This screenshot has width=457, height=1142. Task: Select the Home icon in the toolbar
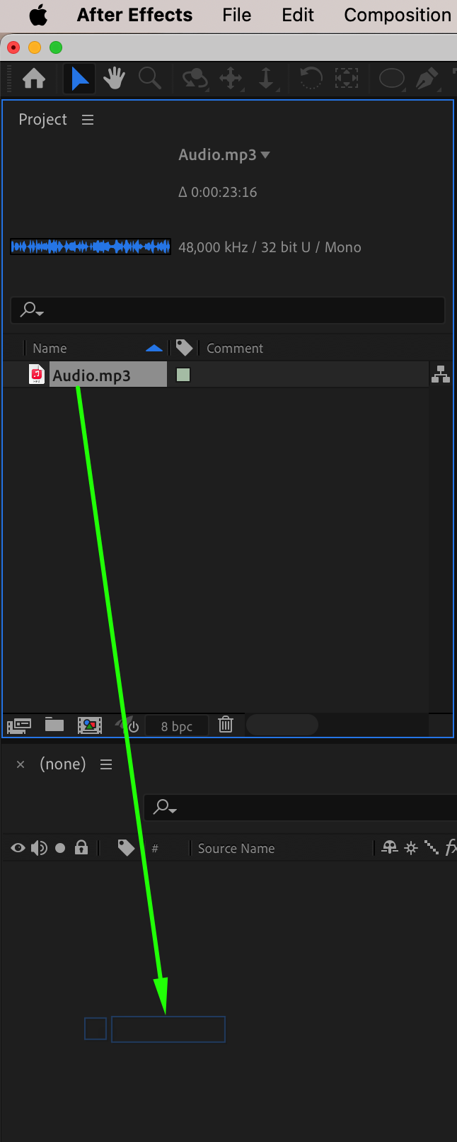pos(34,78)
